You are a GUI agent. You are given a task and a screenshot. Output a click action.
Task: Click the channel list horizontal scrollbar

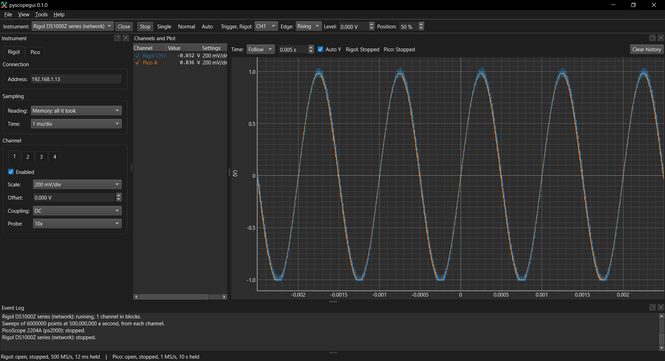180,297
